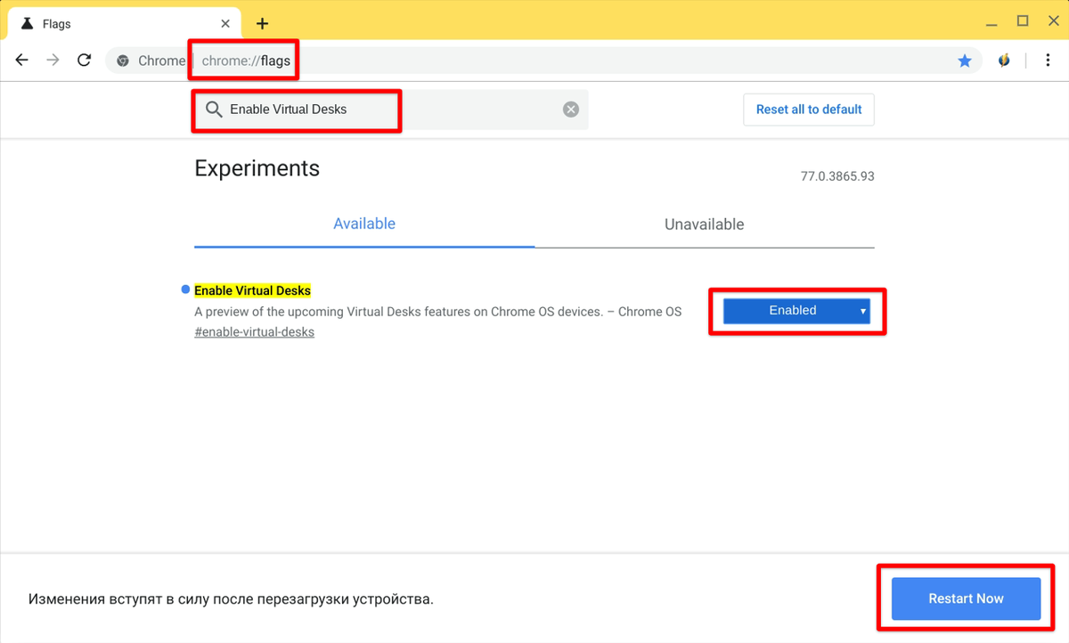This screenshot has height=643, width=1069.
Task: Open the Chrome three-dot menu
Action: click(1047, 61)
